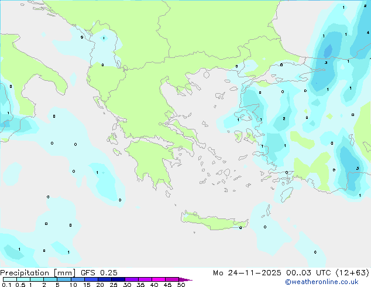Click the 10–15 mm legend swatch
Image resolution: width=371 pixels, height=287 pixels.
tap(77, 279)
